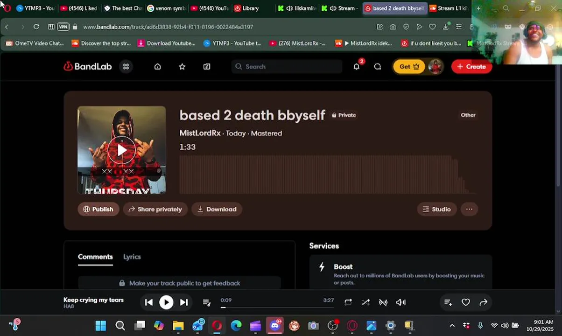Open the BandLab apps grid menu
This screenshot has width=562, height=336.
click(x=126, y=67)
